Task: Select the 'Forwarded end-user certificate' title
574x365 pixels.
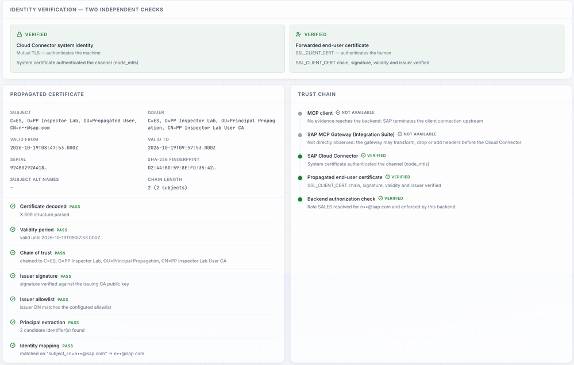Action: click(x=333, y=45)
